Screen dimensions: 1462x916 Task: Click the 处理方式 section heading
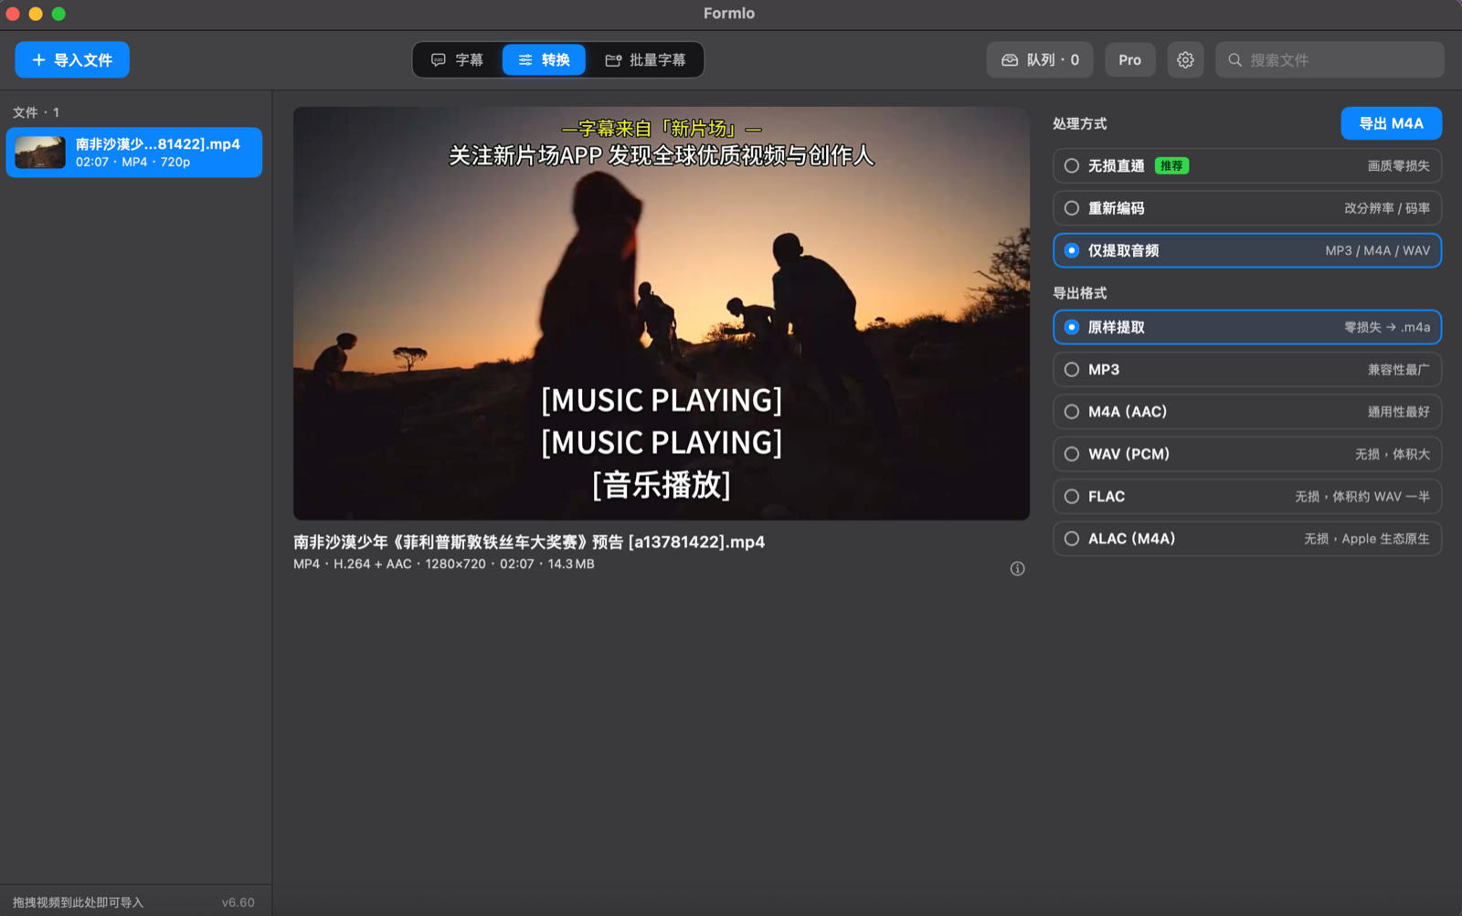[1080, 123]
